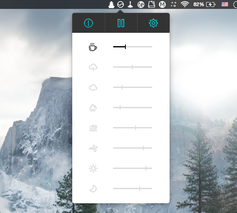Turn on the campfire sound icon
The image size is (237, 213).
pyautogui.click(x=93, y=108)
